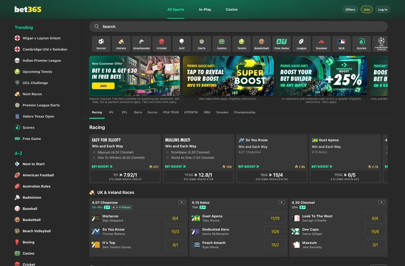Select Maxxum (4.30 Clonmel) radio option
This screenshot has width=405, height=266.
coord(94,152)
